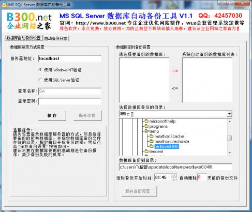Image resolution: width=252 pixels, height=212 pixels.
Task: Open the backup drive dropdown arrow
Action: pyautogui.click(x=229, y=114)
